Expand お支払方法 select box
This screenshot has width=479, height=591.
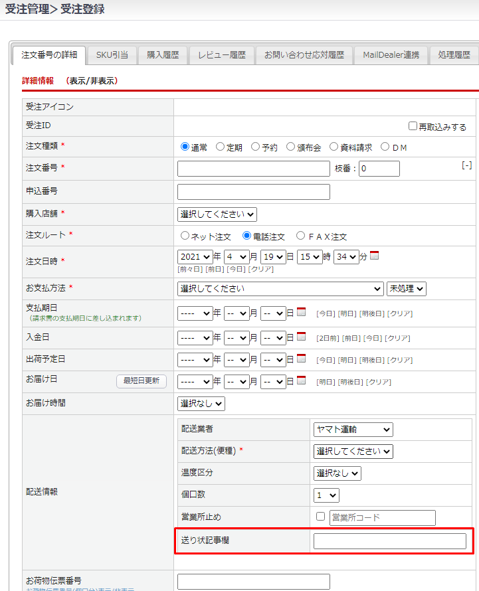pyautogui.click(x=280, y=289)
